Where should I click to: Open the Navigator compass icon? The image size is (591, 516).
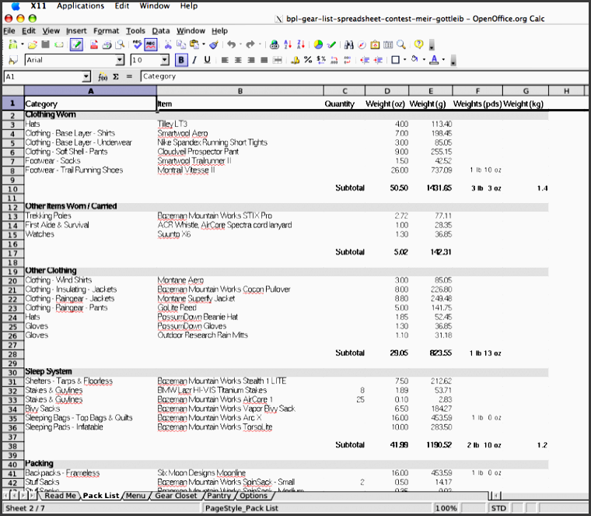point(362,45)
